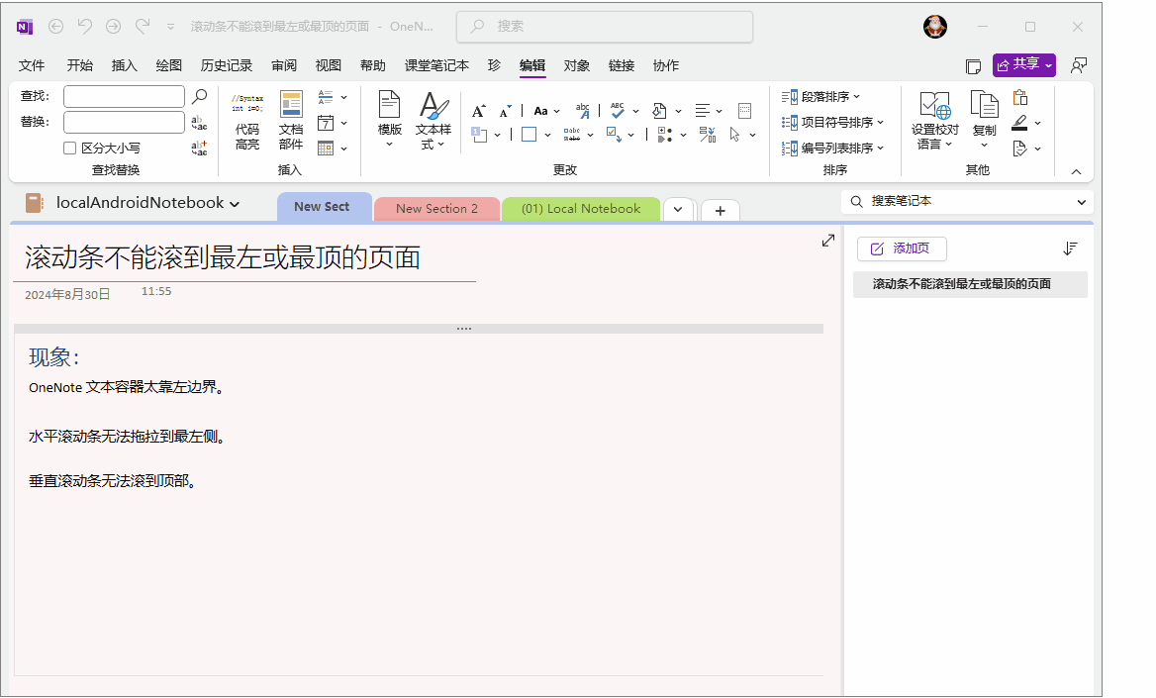
Task: Click the calendar date insert icon
Action: point(326,123)
